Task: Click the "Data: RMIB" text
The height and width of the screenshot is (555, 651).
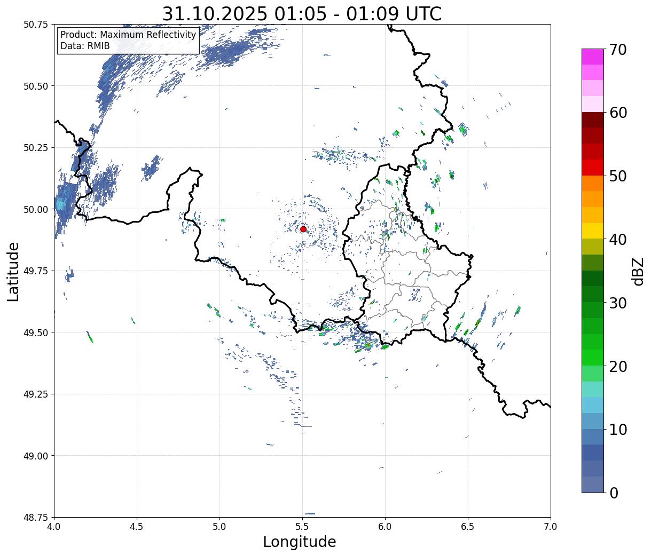Action: tap(85, 46)
